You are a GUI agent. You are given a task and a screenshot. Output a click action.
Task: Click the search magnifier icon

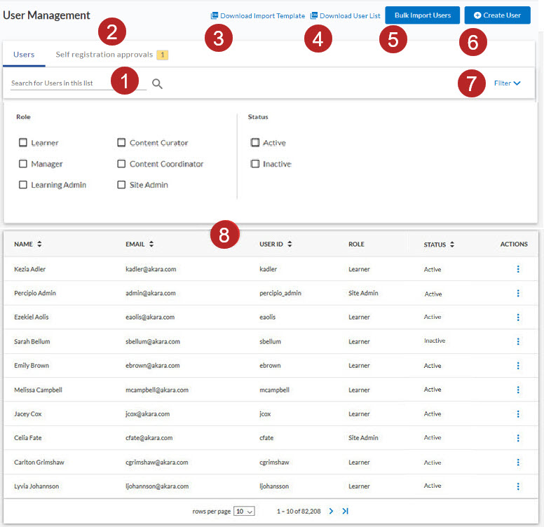[157, 84]
